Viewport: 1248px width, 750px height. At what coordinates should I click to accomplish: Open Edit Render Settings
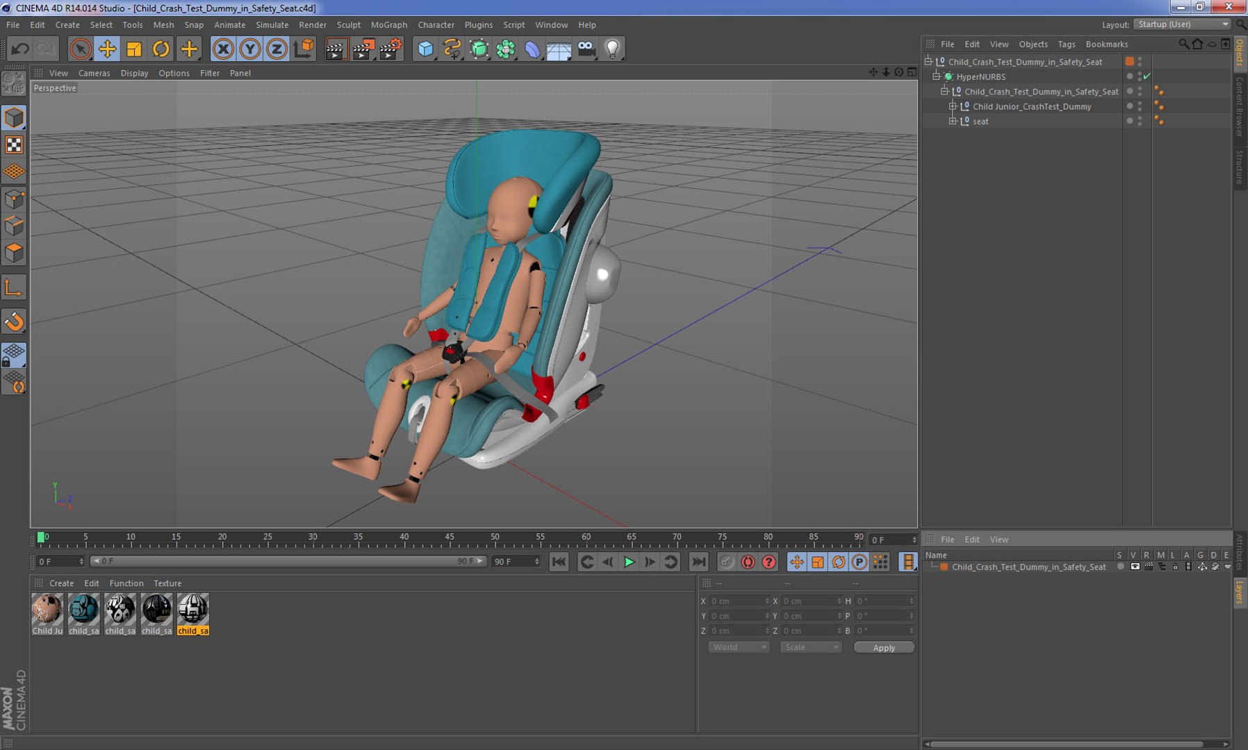(391, 49)
